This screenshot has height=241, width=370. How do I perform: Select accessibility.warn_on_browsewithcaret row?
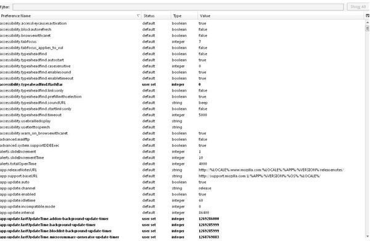[183, 133]
